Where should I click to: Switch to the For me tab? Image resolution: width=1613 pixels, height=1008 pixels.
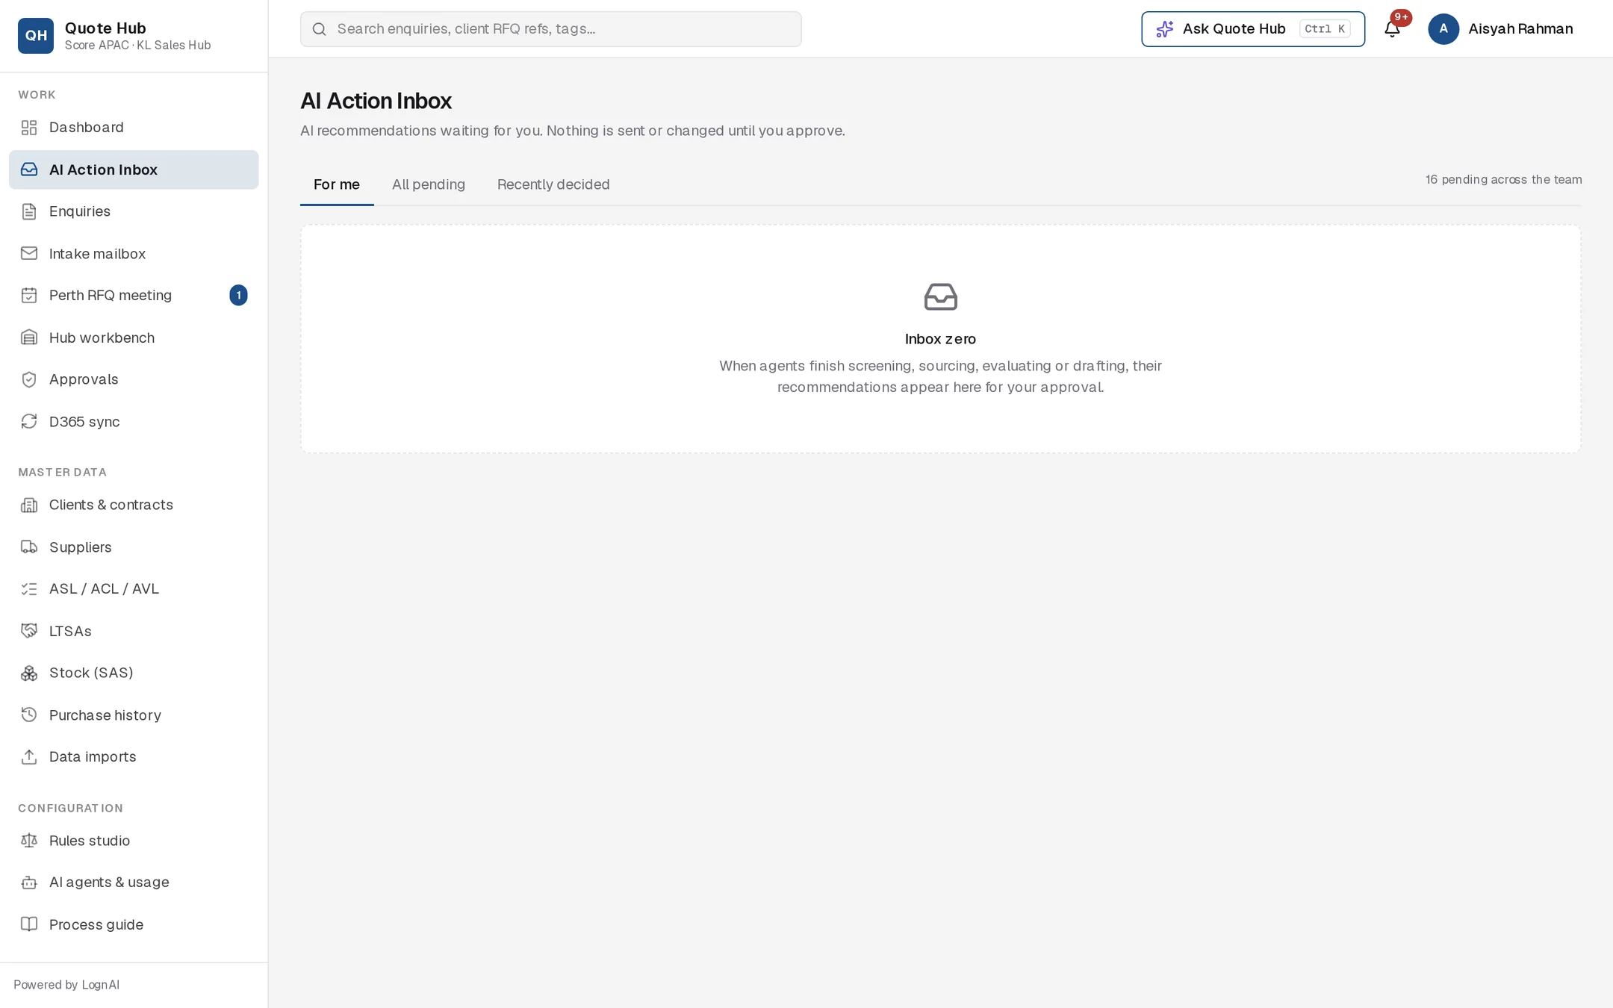[x=337, y=184]
